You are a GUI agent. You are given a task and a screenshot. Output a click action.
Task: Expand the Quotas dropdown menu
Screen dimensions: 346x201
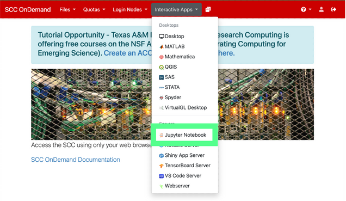tap(94, 9)
